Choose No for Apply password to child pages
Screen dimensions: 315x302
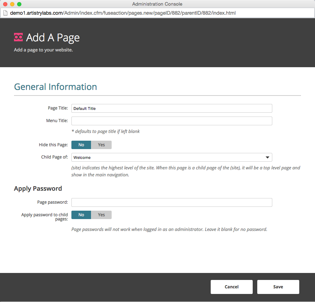tap(81, 215)
